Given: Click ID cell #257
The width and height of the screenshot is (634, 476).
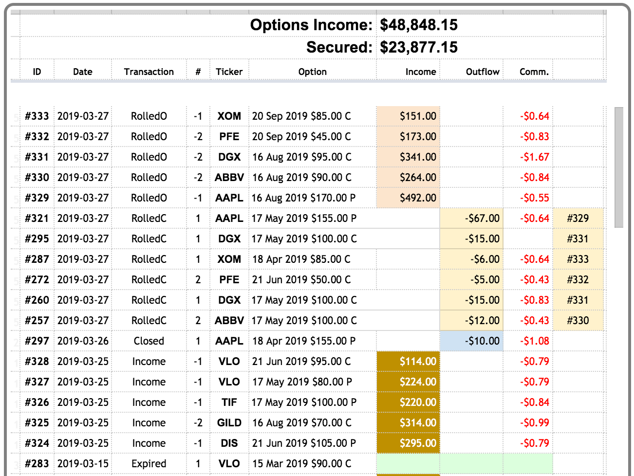Looking at the screenshot, I should click(x=37, y=321).
